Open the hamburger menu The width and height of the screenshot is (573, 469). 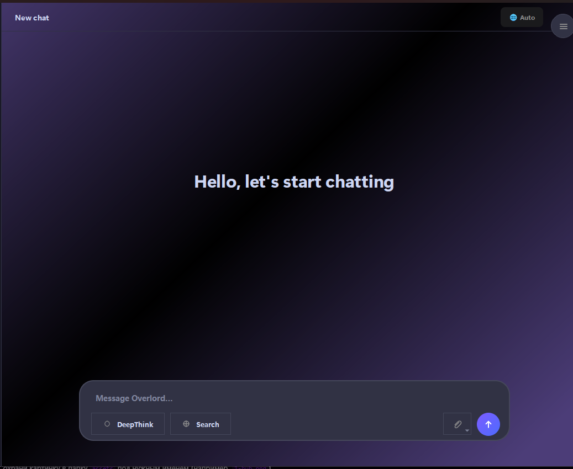click(563, 26)
